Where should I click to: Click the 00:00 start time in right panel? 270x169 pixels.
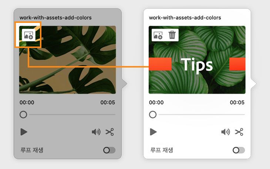pos(156,103)
